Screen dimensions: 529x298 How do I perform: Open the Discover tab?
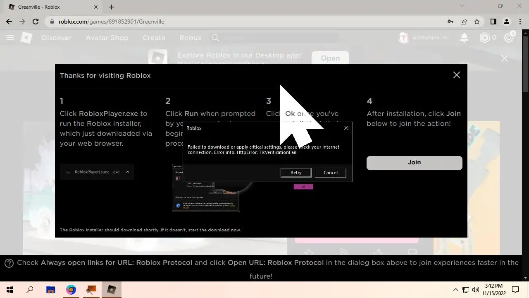click(x=57, y=38)
